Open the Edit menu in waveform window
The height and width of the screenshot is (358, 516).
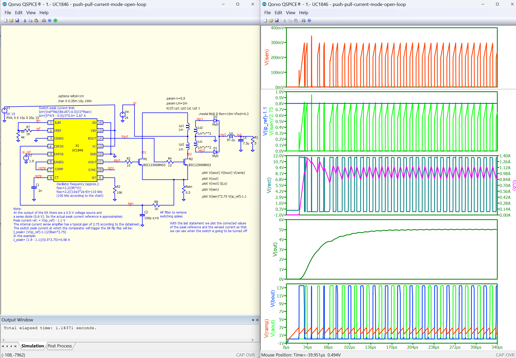point(278,13)
